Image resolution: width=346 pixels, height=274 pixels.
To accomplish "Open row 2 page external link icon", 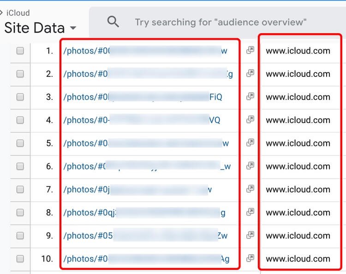I will tap(250, 74).
